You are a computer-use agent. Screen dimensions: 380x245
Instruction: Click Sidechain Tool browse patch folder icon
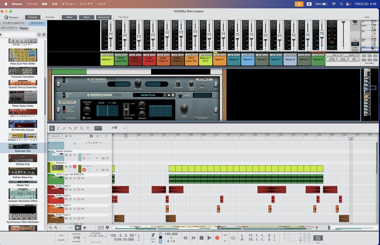pos(169,95)
